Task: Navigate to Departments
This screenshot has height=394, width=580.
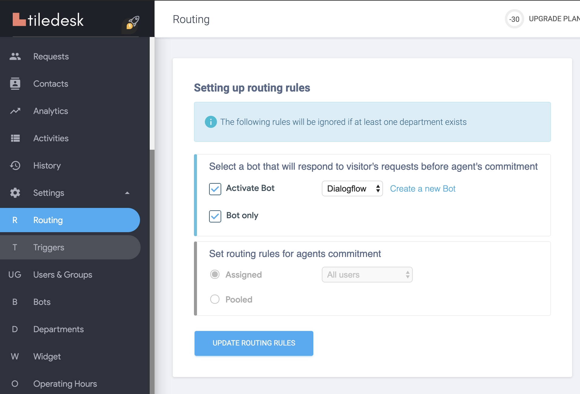Action: tap(58, 329)
